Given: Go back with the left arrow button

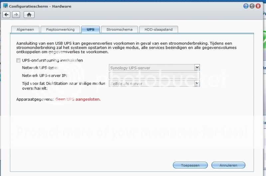Looking at the screenshot, I should [6, 14].
